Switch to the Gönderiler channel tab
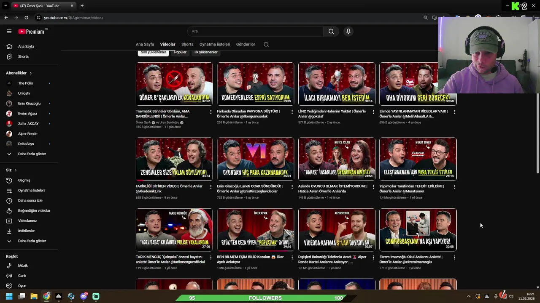 click(246, 44)
